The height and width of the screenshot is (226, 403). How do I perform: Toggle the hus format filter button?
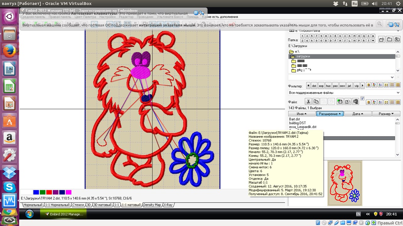click(328, 86)
